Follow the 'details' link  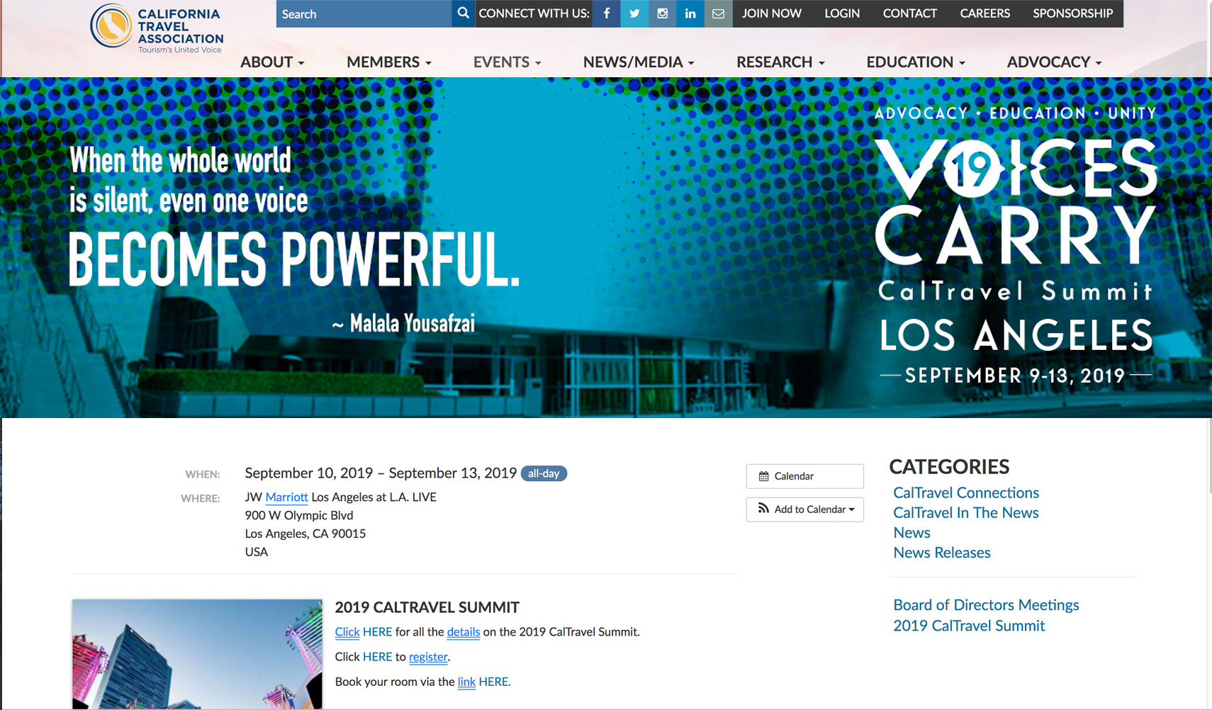pos(464,632)
